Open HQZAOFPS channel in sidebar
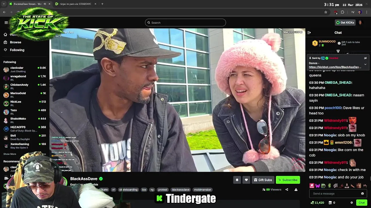The height and width of the screenshot is (208, 371). pyautogui.click(x=25, y=129)
